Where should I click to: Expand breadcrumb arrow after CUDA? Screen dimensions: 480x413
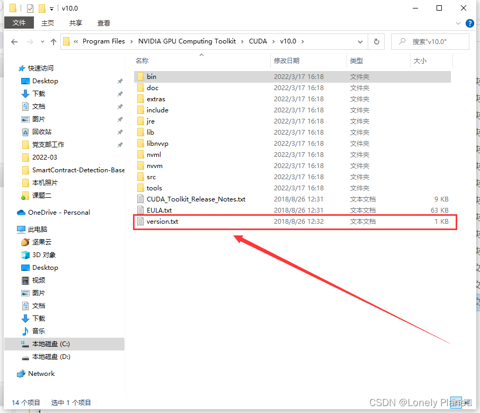point(273,41)
